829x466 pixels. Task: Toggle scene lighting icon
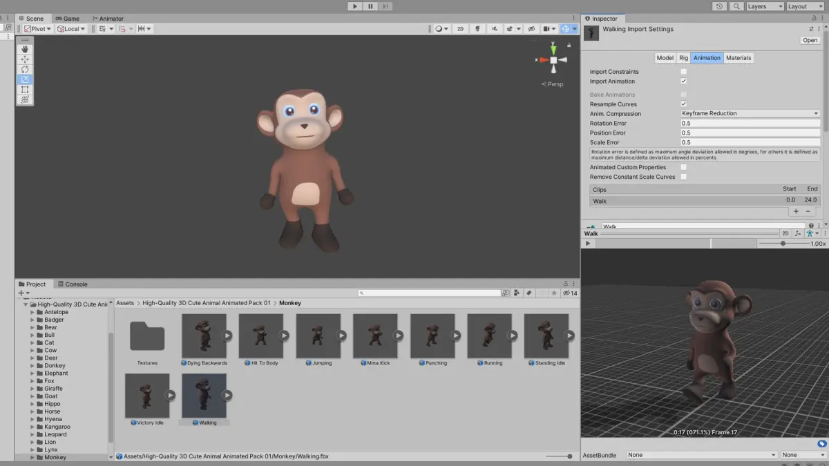point(478,29)
